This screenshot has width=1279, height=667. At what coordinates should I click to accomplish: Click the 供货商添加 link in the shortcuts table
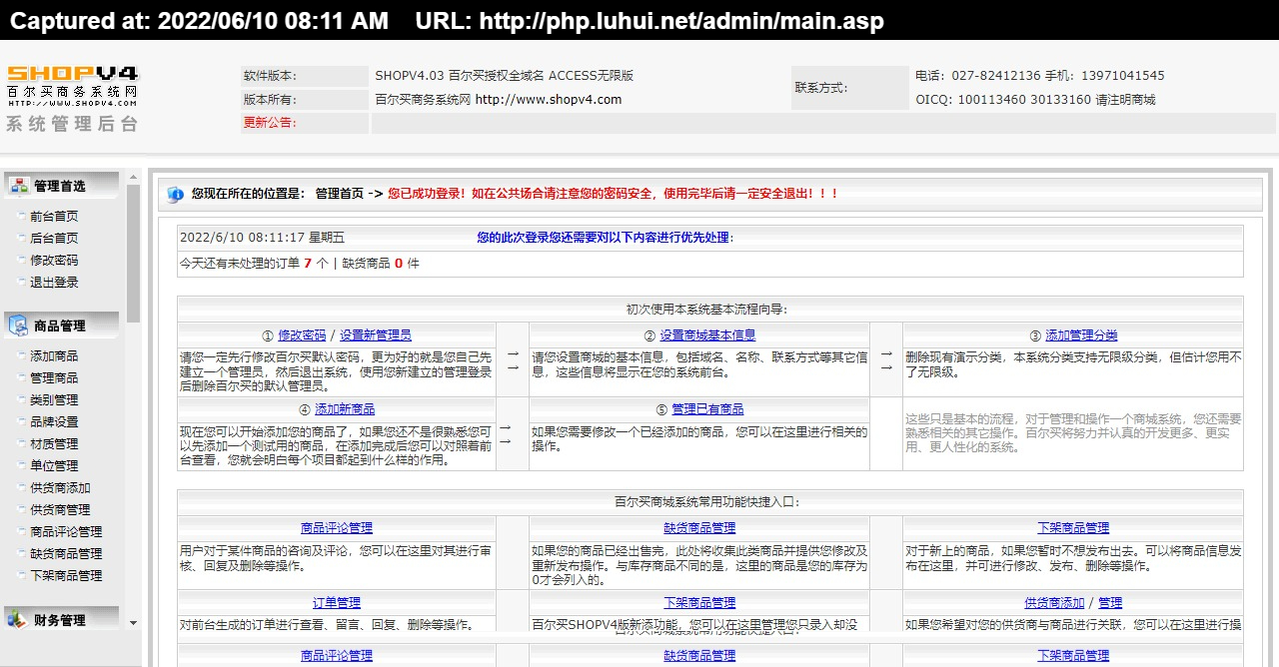coord(1054,602)
